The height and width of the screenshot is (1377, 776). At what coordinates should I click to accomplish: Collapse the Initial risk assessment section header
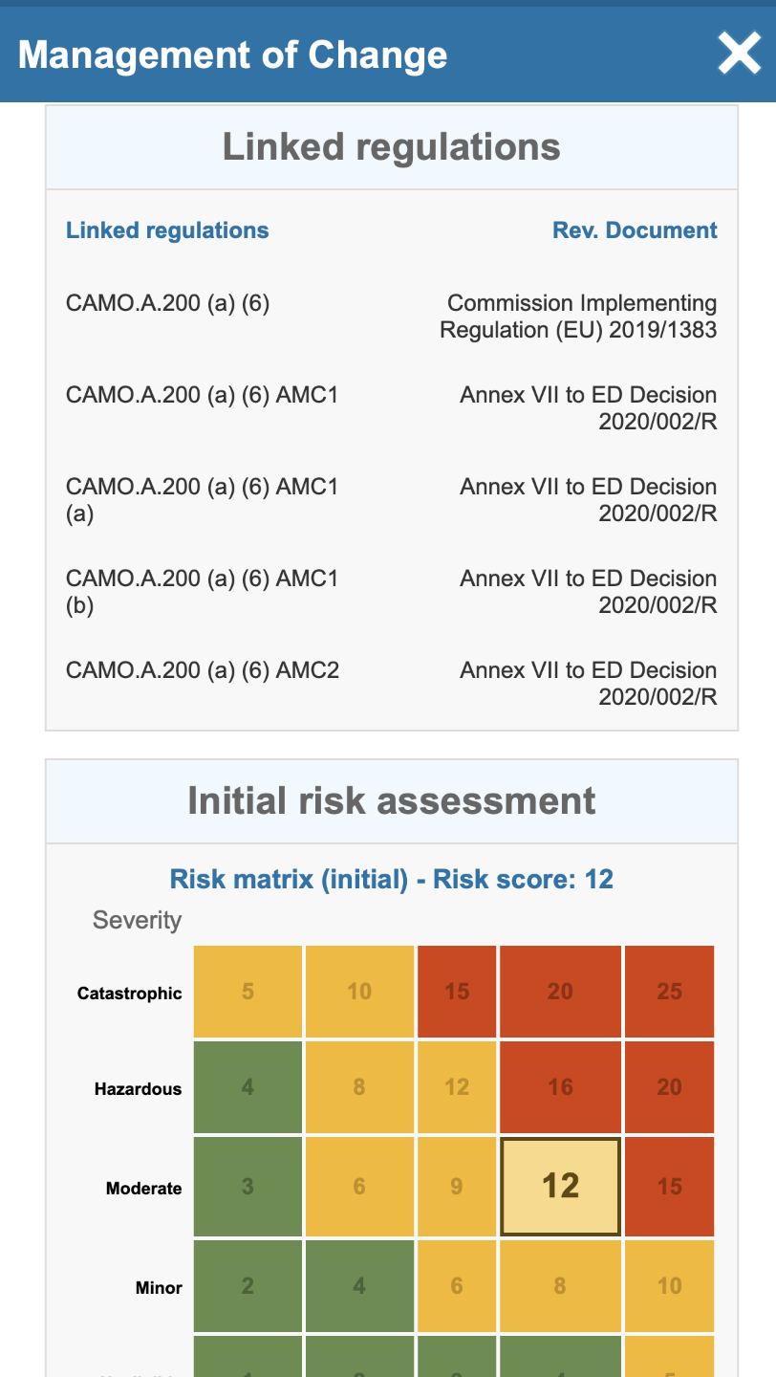pyautogui.click(x=392, y=801)
